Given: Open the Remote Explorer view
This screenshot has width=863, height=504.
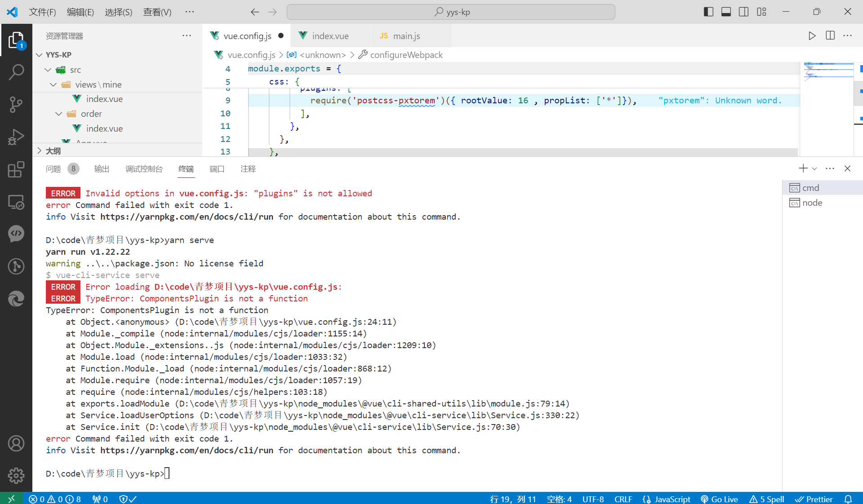Looking at the screenshot, I should pyautogui.click(x=16, y=202).
